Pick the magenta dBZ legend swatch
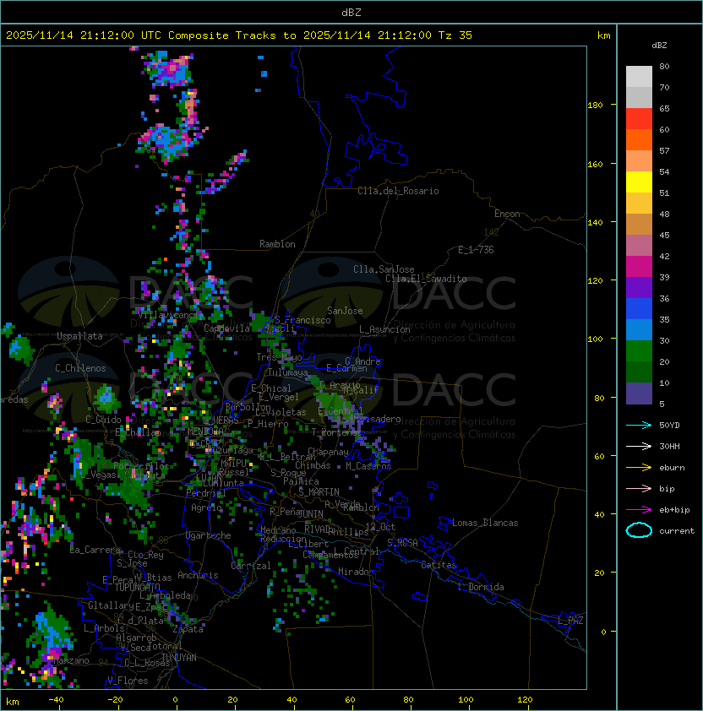The width and height of the screenshot is (703, 711). pyautogui.click(x=639, y=267)
